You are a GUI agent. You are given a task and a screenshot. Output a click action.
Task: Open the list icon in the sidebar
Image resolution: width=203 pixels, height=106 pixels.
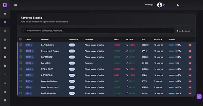pos(5,31)
